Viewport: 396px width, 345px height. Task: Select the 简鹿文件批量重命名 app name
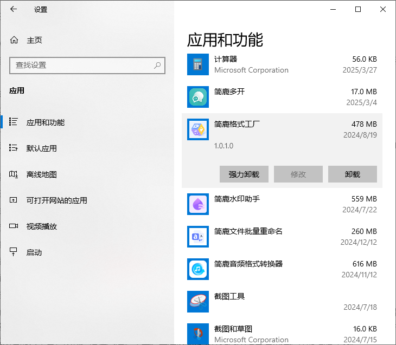pyautogui.click(x=248, y=231)
